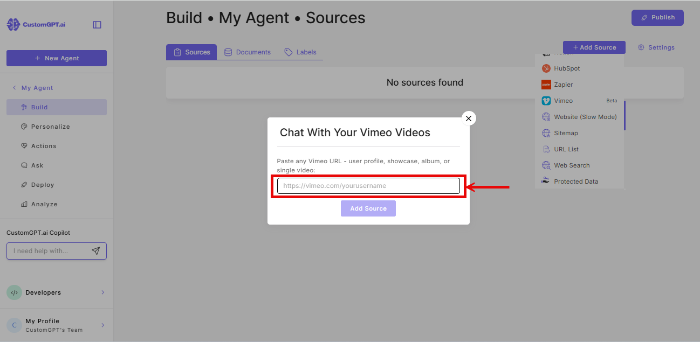Open the agent Settings
700x342 pixels.
(656, 47)
